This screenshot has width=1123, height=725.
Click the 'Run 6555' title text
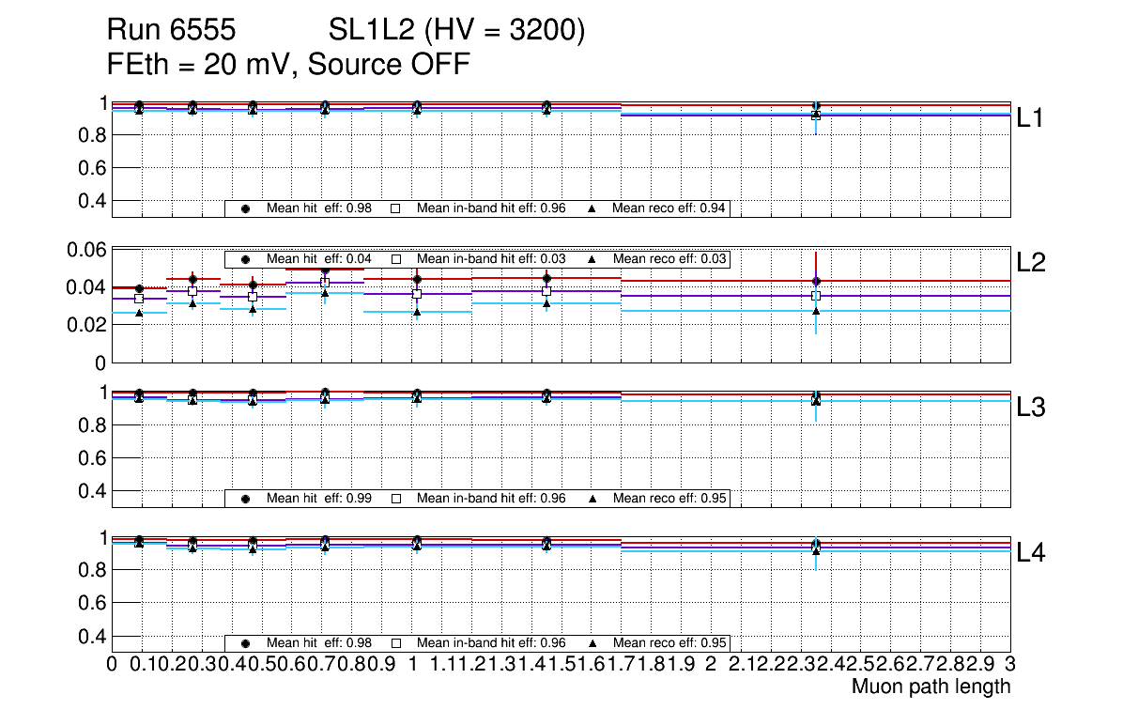coord(170,32)
